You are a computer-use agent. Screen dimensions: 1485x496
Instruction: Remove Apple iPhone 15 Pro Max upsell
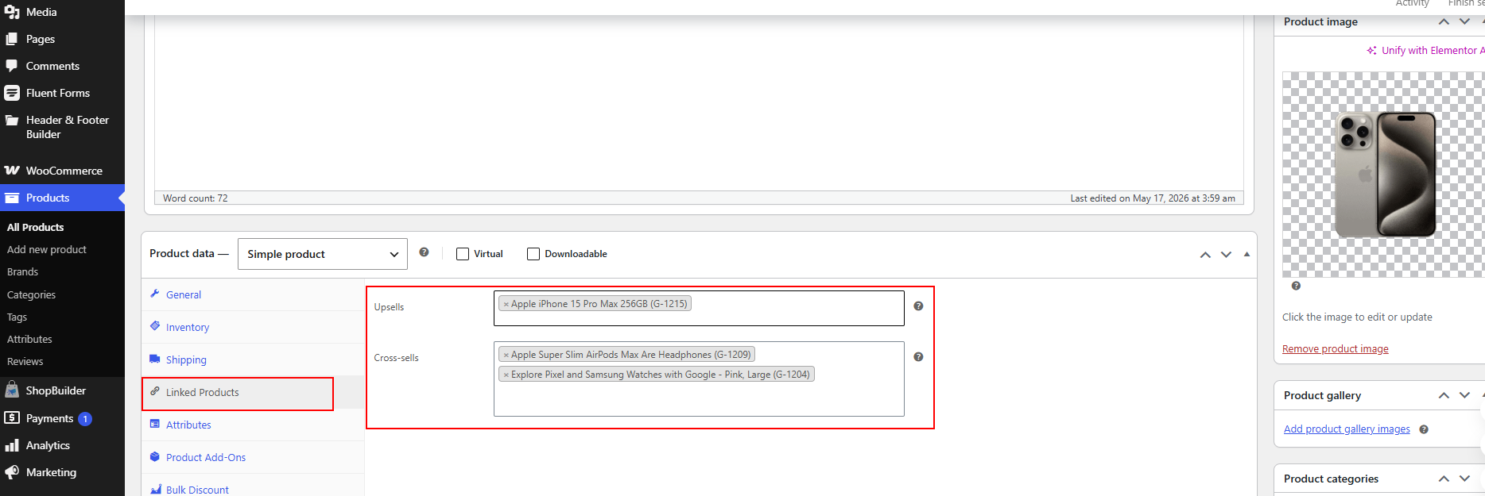coord(506,304)
